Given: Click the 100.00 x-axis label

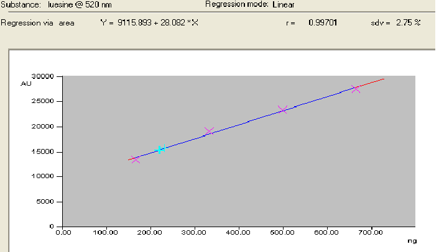Looking at the screenshot, I should [x=105, y=232].
